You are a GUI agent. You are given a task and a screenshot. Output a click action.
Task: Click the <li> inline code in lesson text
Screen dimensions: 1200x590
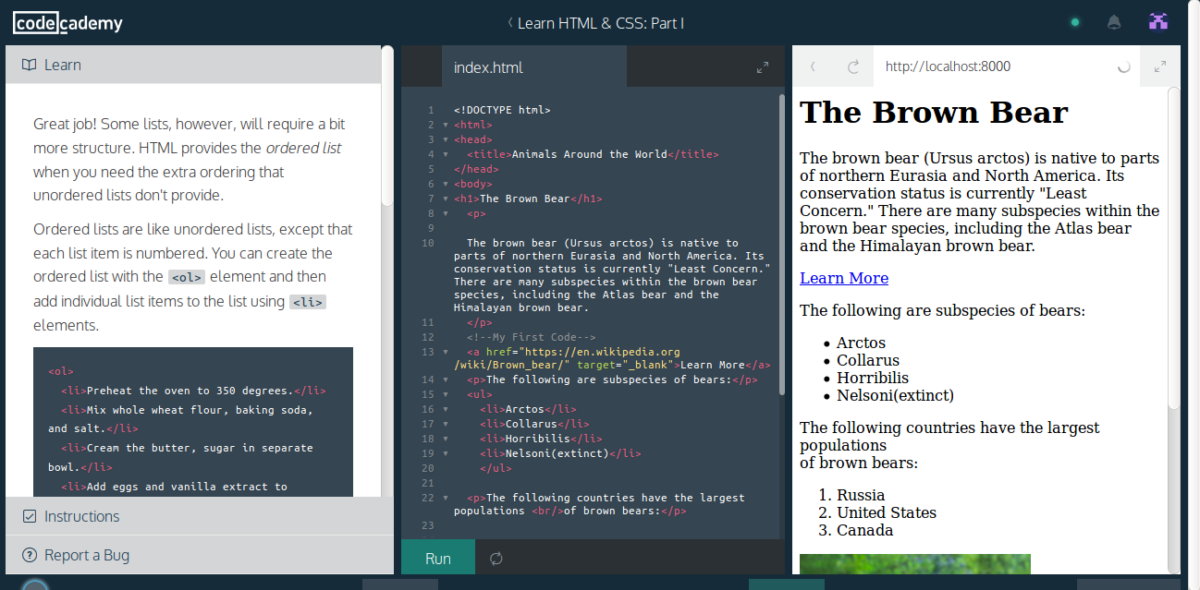[x=308, y=302]
